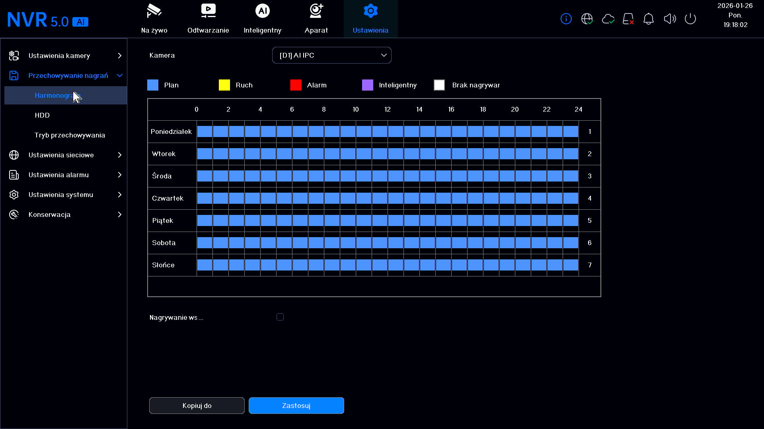
Task: Click row number 1 for Poniedziałek
Action: [590, 131]
